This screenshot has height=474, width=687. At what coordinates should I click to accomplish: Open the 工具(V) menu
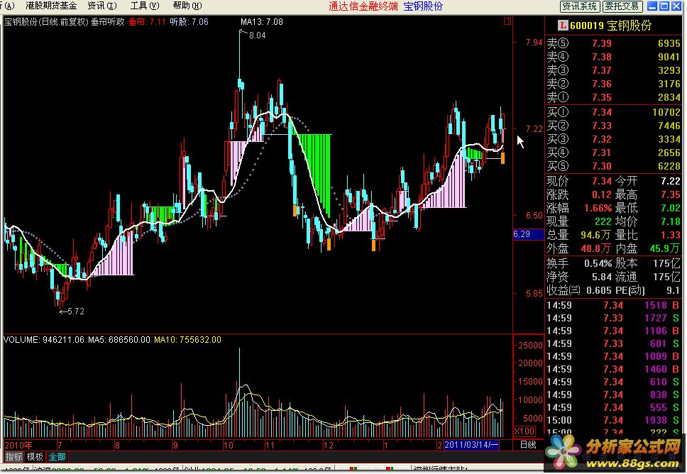(x=145, y=6)
